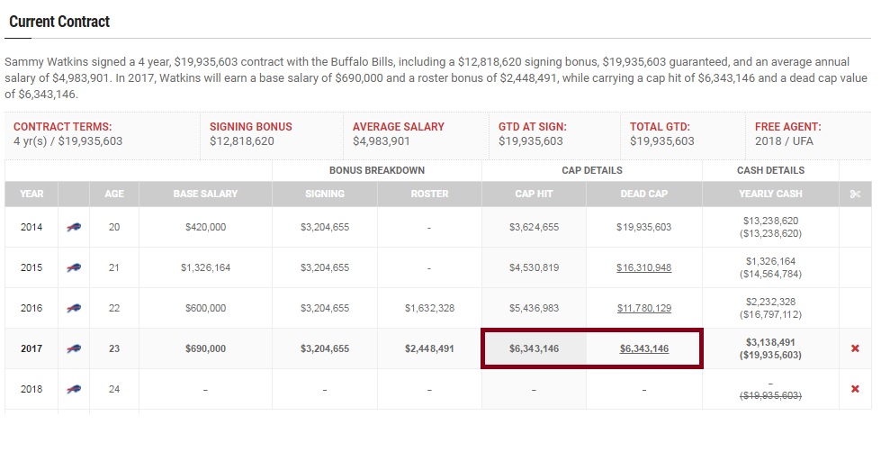Click the 2015 cap hit $4,530,819
881x452 pixels.
[x=534, y=267]
